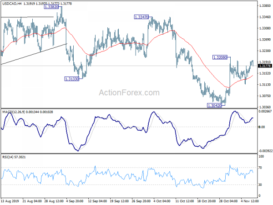Click the 21 Aug 04:00 time label
Viewport: 273px width, 205px height.
point(32,201)
